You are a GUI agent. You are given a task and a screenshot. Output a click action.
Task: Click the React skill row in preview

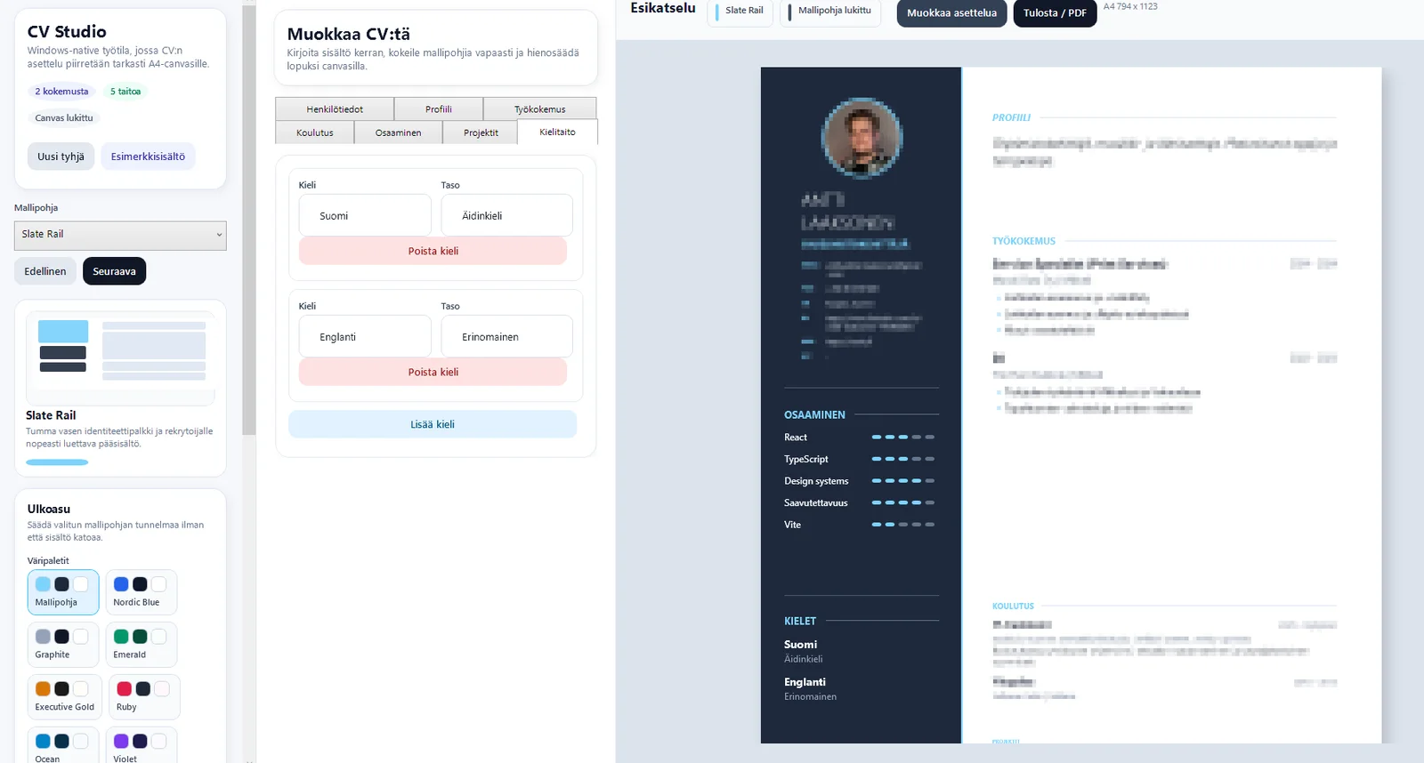click(860, 438)
